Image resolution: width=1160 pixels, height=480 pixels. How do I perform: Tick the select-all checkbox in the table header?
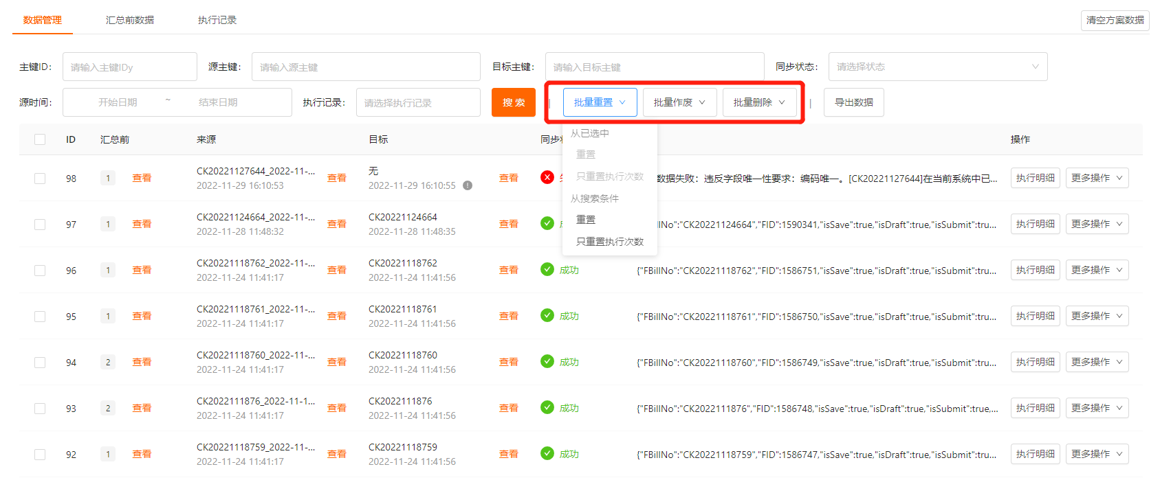click(40, 139)
